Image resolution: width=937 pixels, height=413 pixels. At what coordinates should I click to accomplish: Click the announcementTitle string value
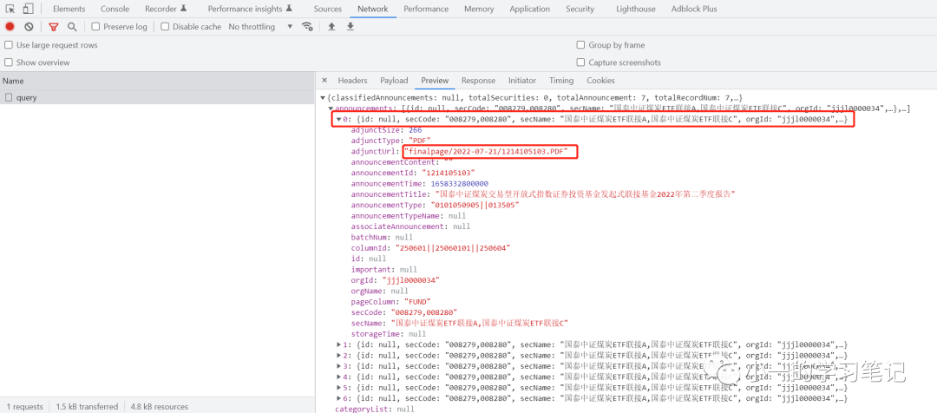(x=583, y=194)
